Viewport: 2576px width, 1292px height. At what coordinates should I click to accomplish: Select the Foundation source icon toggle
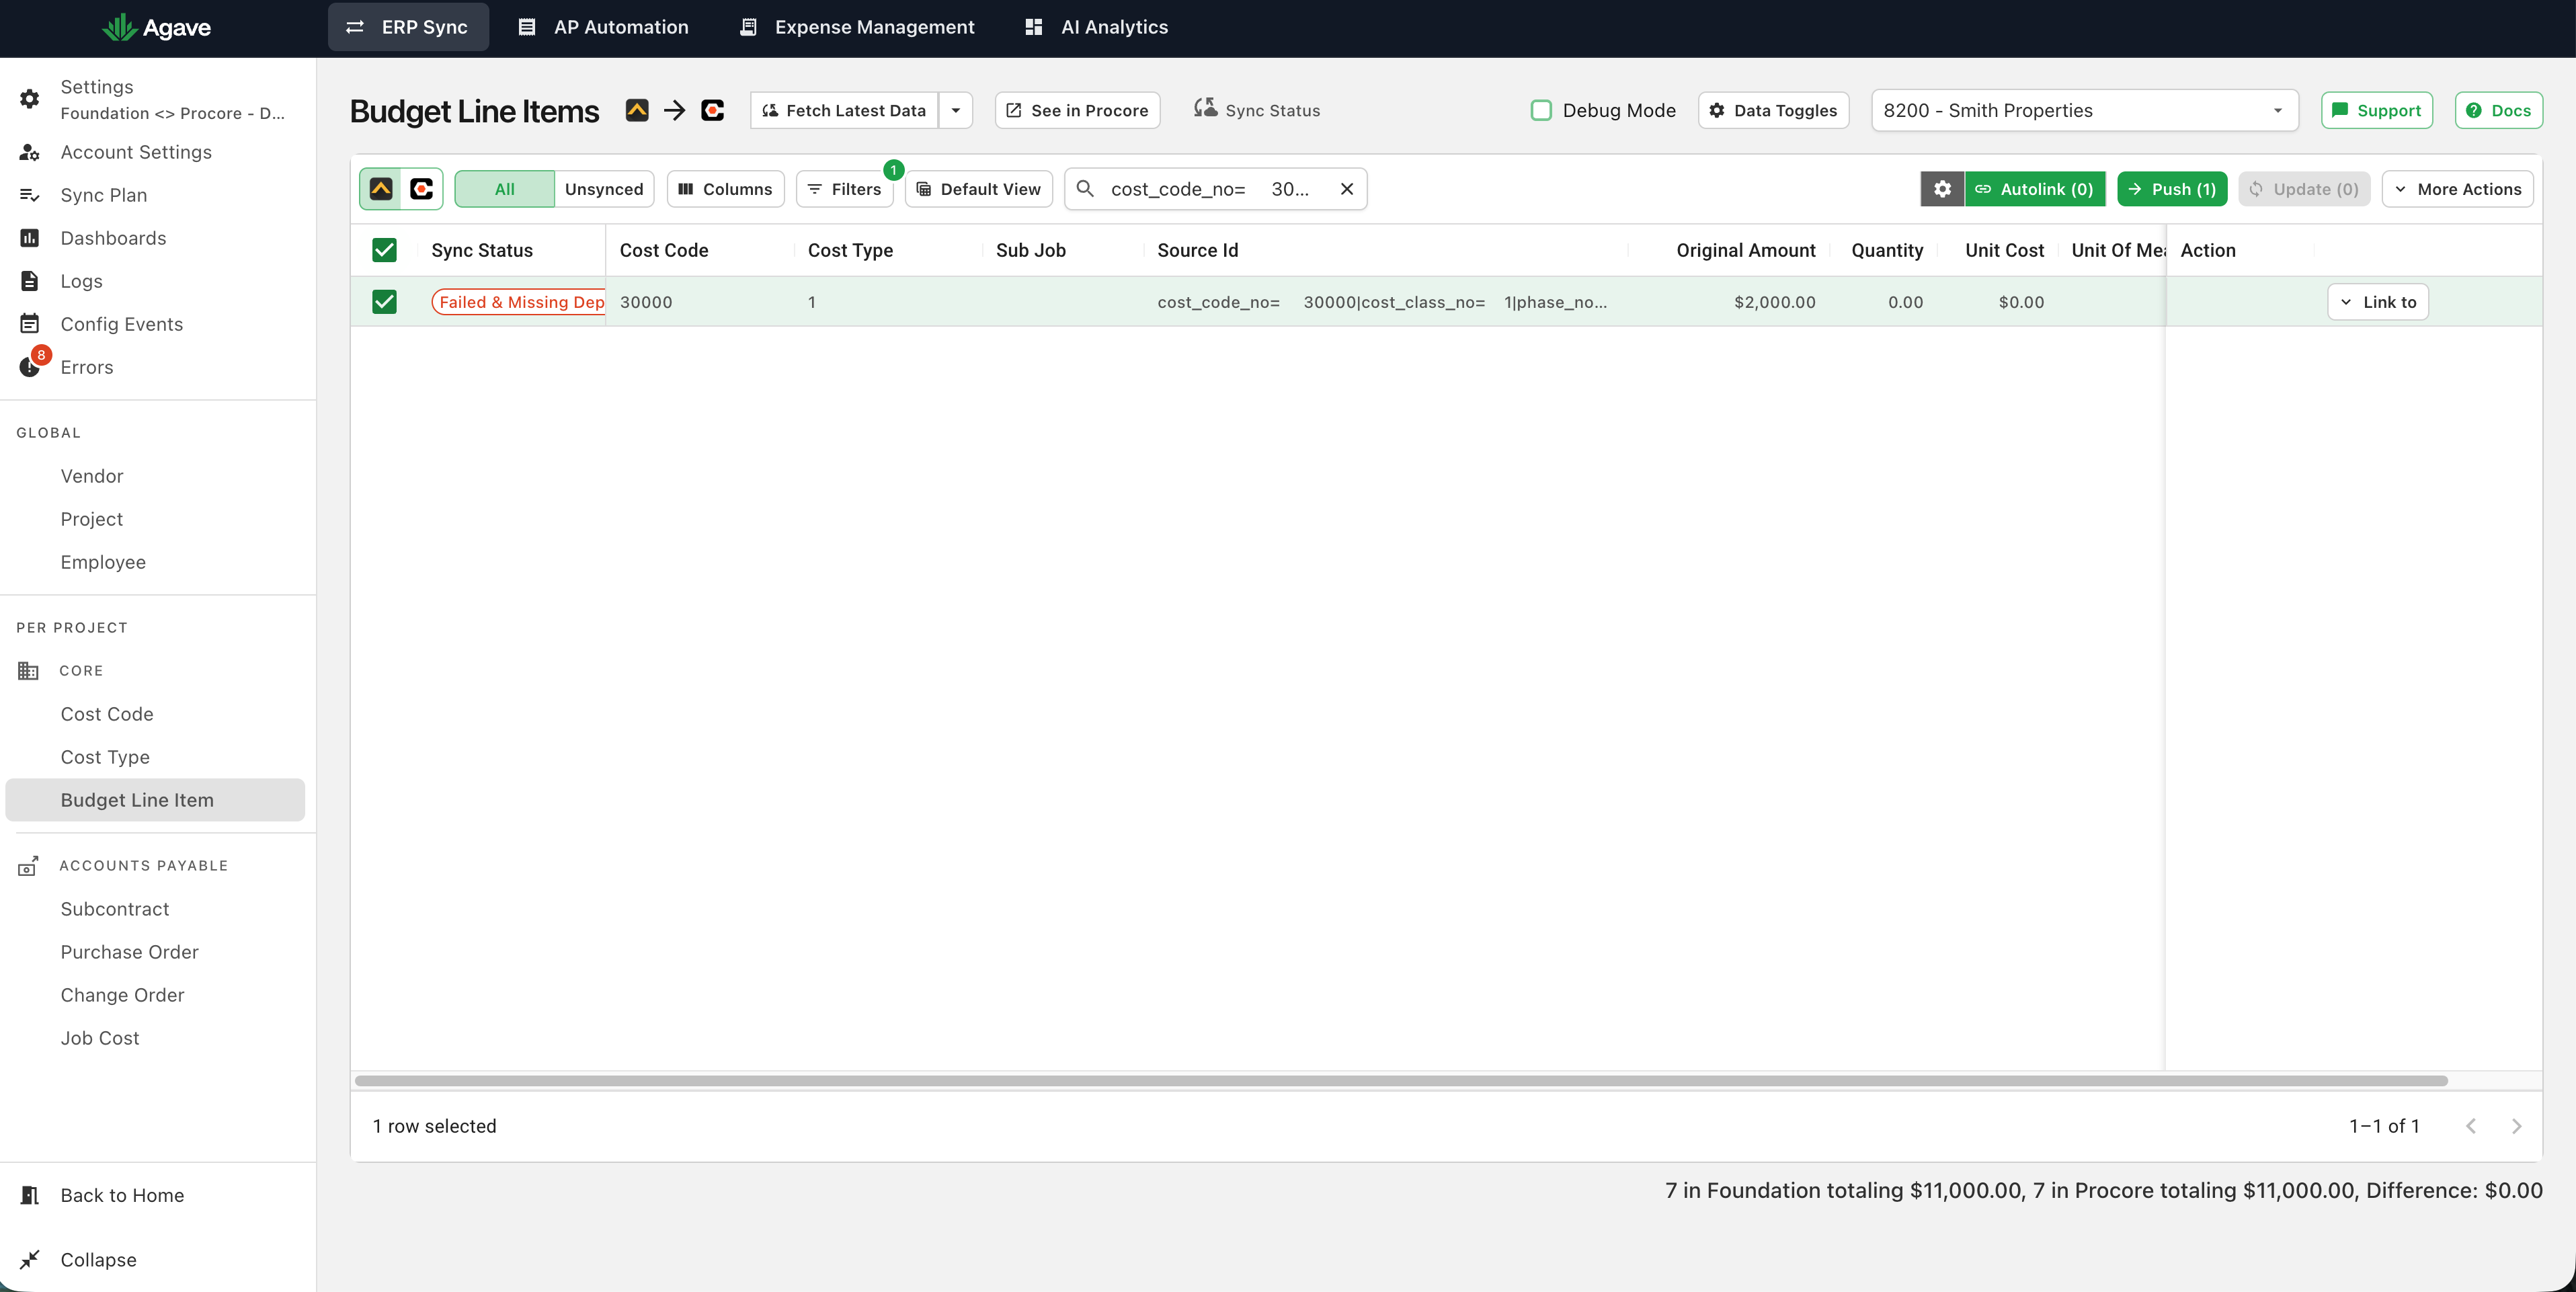(x=381, y=189)
